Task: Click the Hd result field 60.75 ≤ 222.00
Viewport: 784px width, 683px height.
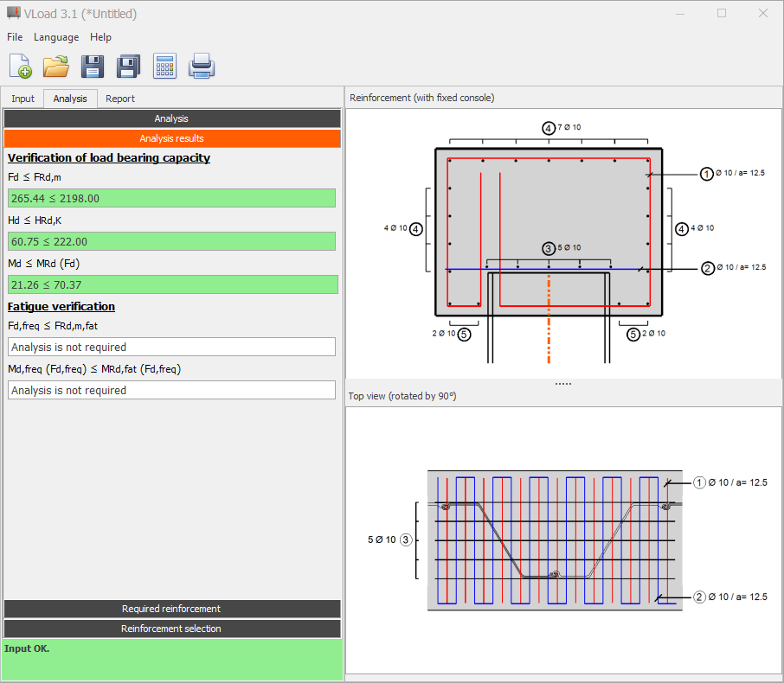Action: 171,241
